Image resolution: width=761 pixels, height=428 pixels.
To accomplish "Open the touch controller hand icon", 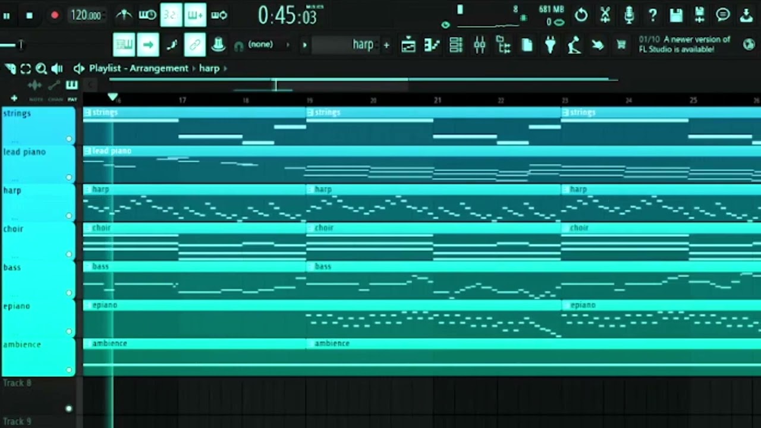I will (598, 45).
